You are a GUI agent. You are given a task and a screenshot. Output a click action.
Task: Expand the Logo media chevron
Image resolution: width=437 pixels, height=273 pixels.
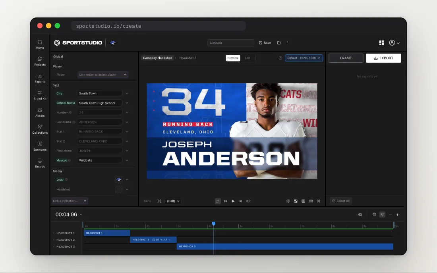(x=127, y=179)
